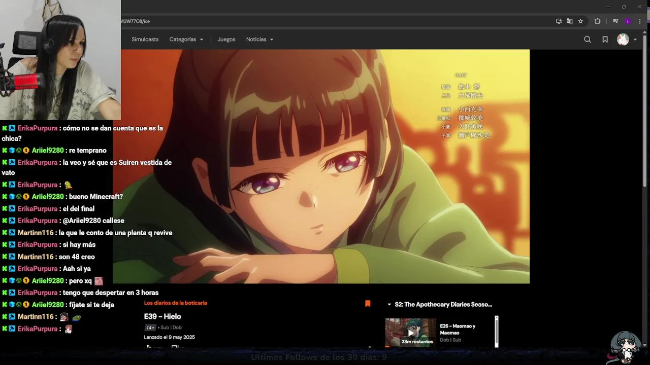Viewport: 650px width, 365px height.
Task: Expand the S2 The Apothecary Diaries season selector
Action: point(440,305)
